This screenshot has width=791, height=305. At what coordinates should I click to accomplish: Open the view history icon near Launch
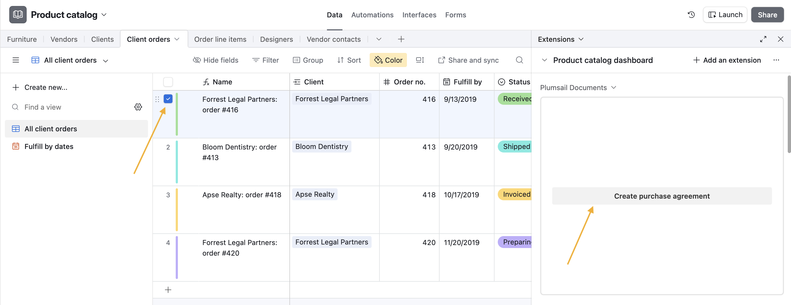coord(691,14)
